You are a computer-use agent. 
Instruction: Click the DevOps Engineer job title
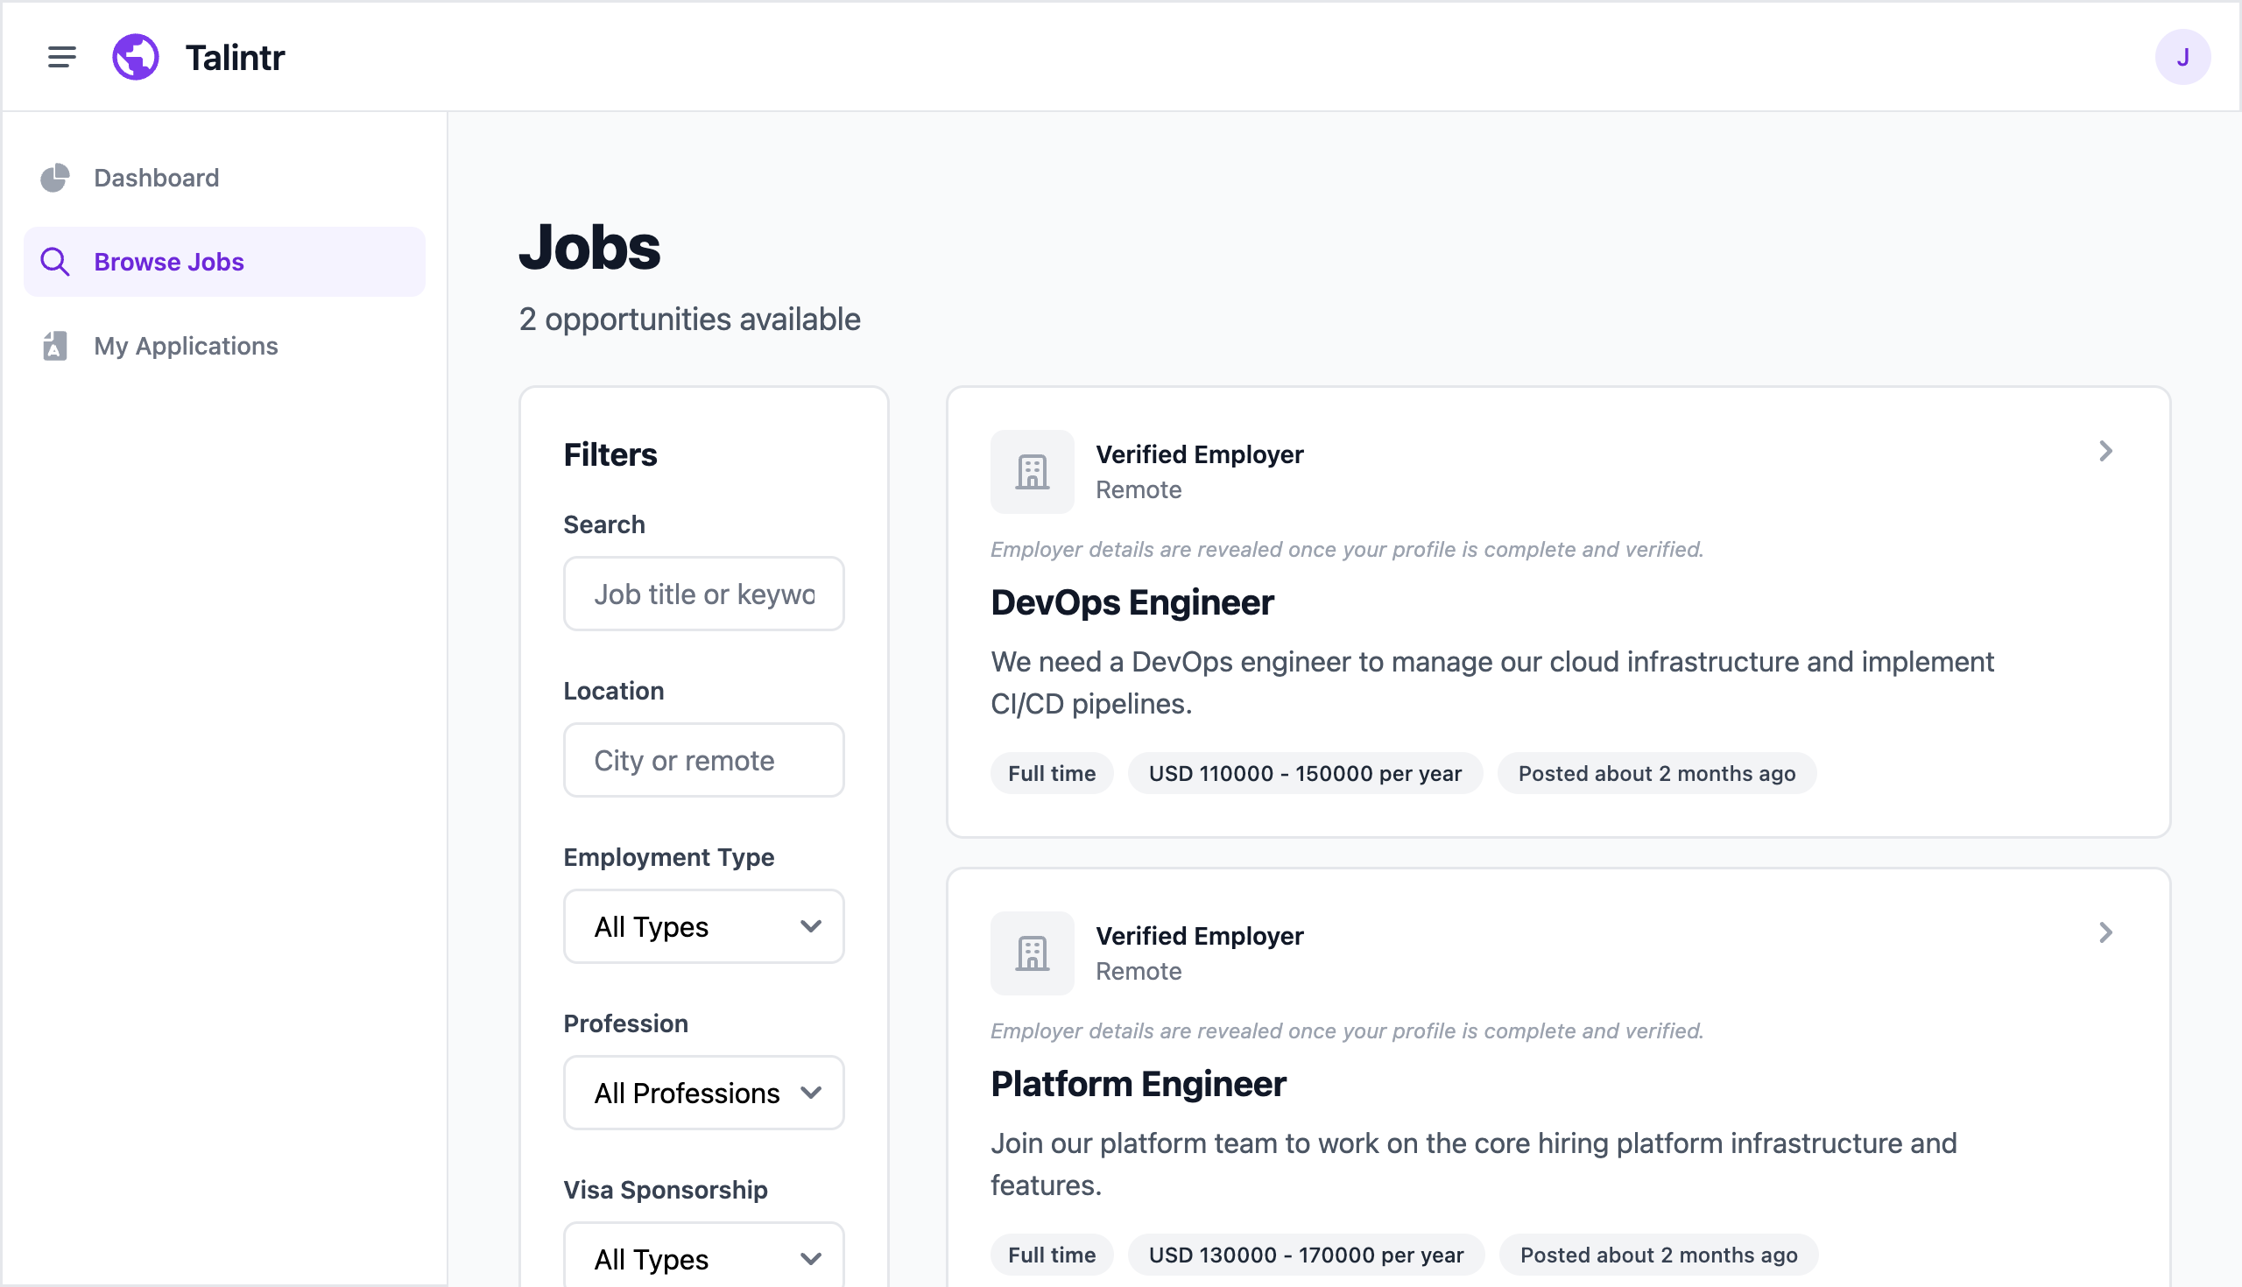pyautogui.click(x=1132, y=603)
